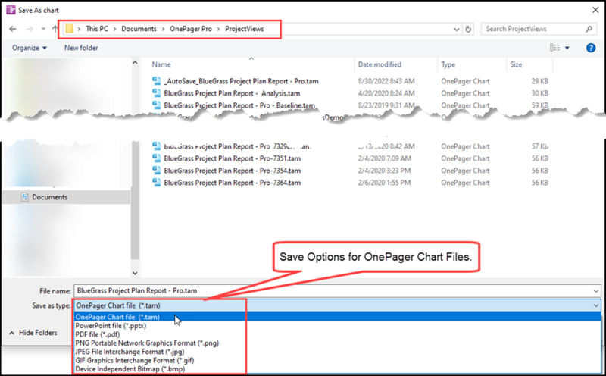Sort files by Name column

[161, 64]
